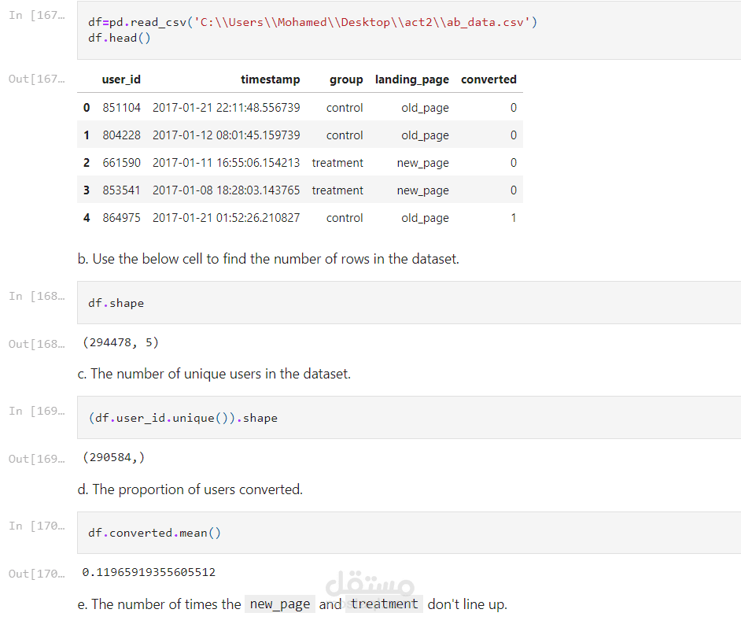
Task: Click timestamp 2017-01-08 18:28:03.143765
Action: tap(227, 190)
